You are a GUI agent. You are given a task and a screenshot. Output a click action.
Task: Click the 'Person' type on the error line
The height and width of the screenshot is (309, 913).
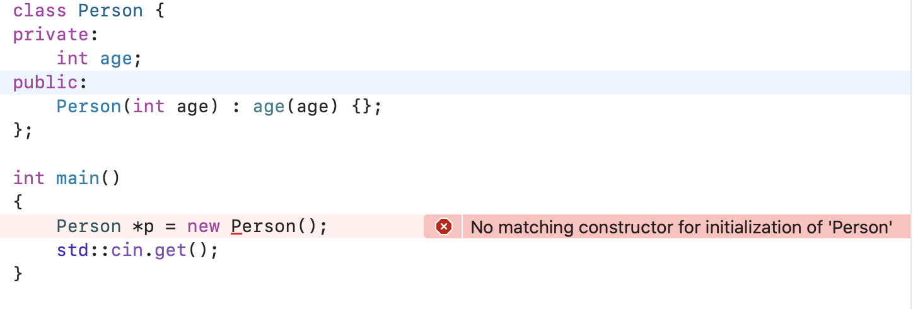click(x=89, y=226)
